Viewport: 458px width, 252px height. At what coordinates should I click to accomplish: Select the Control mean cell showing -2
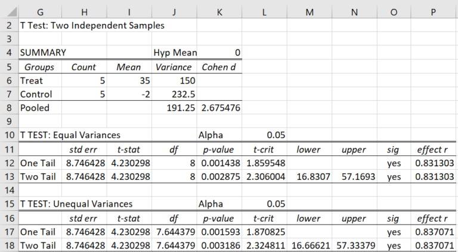tap(129, 94)
